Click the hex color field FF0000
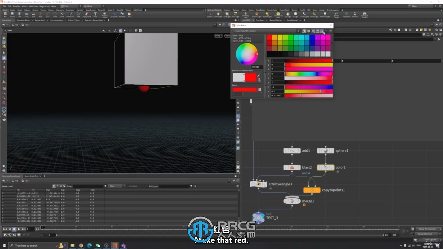The image size is (443, 249). click(256, 67)
